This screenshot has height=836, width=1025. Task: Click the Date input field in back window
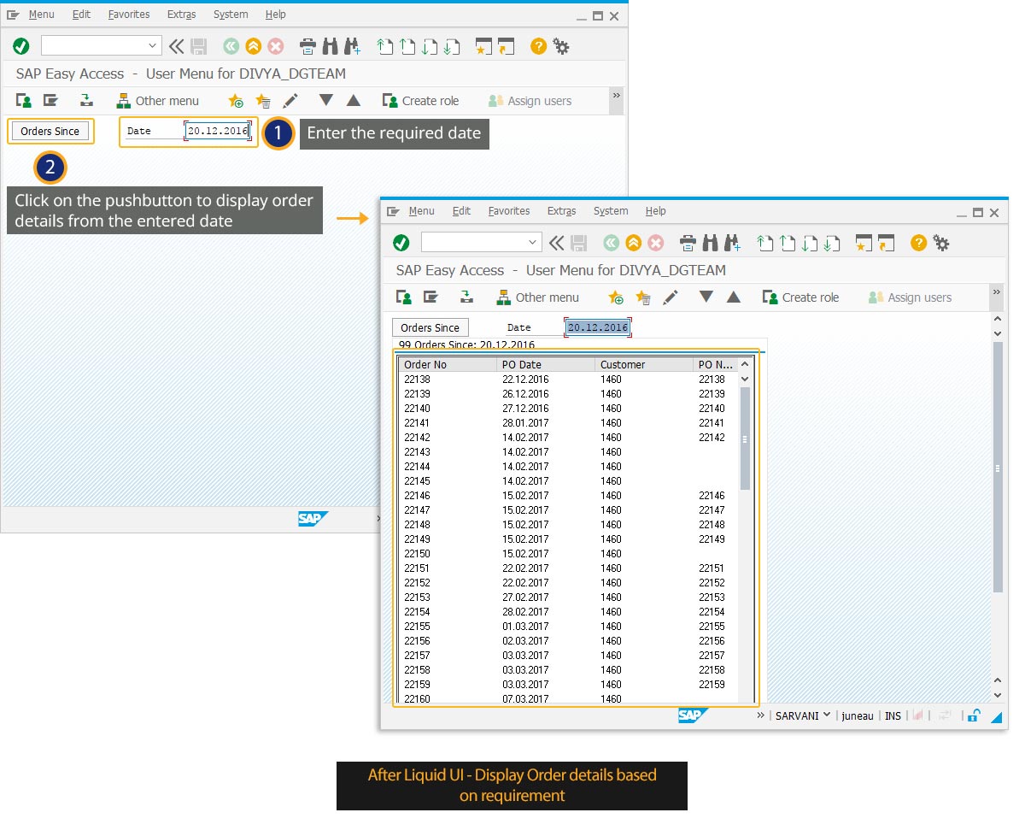point(218,131)
